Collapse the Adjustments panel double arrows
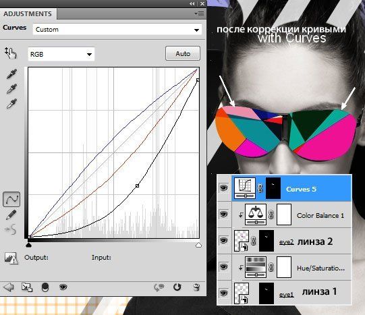 (x=192, y=4)
